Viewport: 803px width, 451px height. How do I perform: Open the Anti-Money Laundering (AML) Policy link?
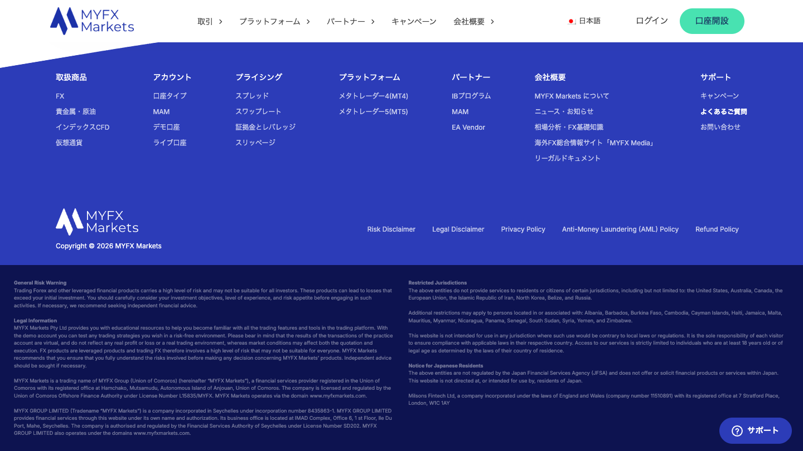[x=621, y=229]
